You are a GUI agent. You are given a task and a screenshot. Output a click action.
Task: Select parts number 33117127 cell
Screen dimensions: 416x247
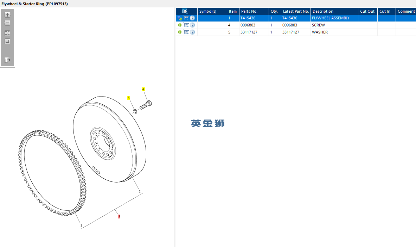(254, 32)
